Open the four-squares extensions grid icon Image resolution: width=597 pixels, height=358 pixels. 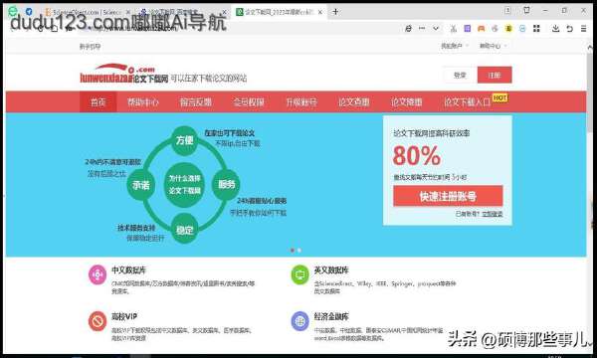(x=536, y=29)
